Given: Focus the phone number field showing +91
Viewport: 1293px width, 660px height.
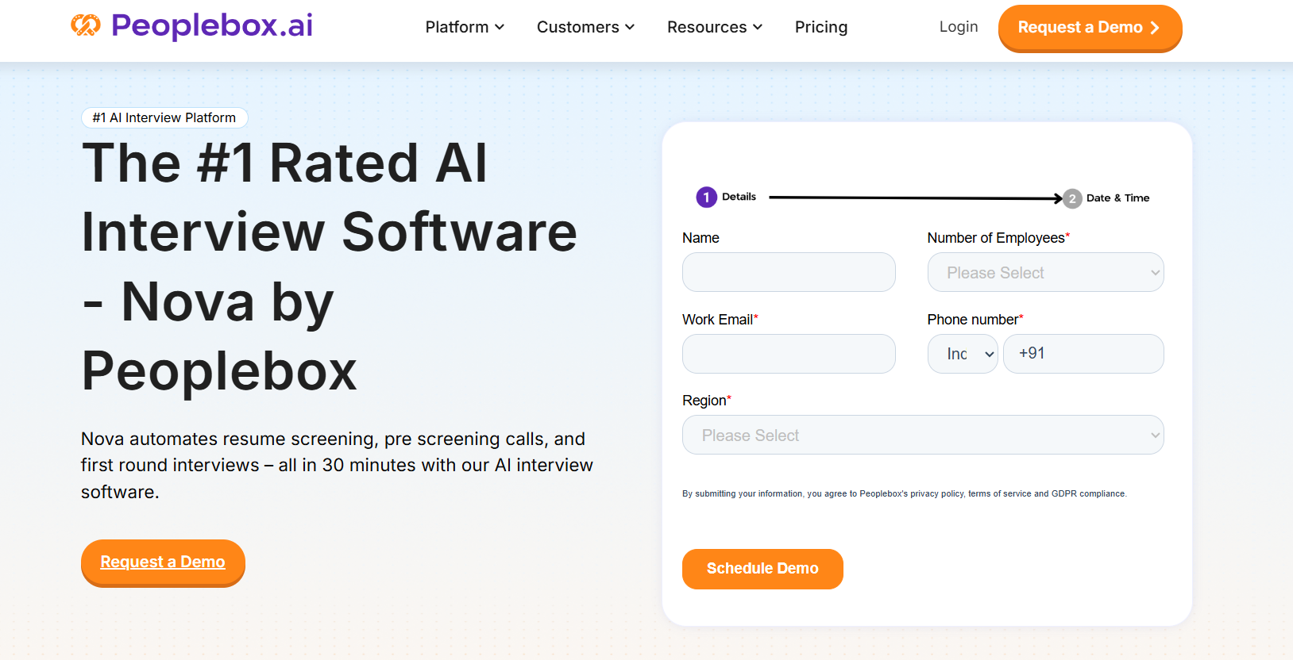Looking at the screenshot, I should [1083, 354].
